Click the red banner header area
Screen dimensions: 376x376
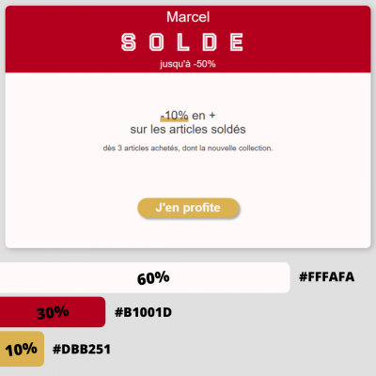click(x=188, y=39)
